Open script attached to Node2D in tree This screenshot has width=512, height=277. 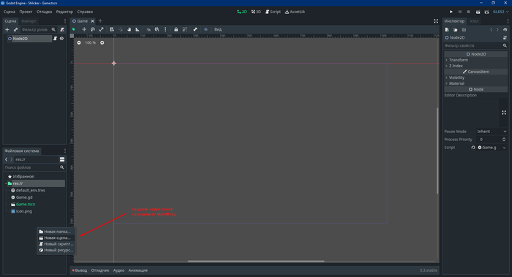pos(55,39)
